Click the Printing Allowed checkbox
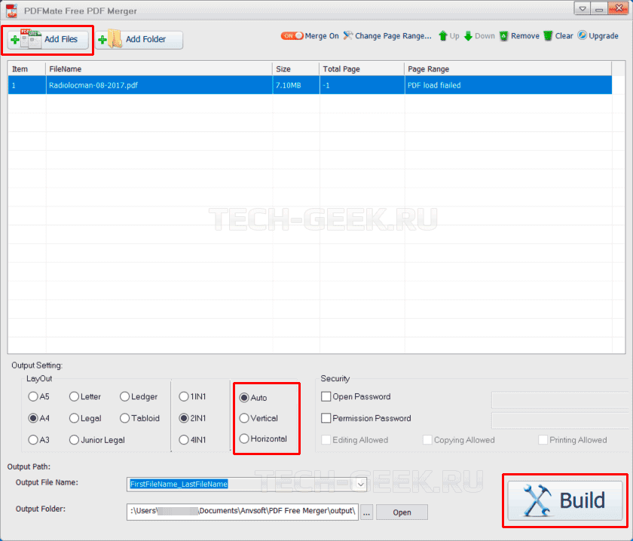This screenshot has height=541, width=633. (x=543, y=440)
